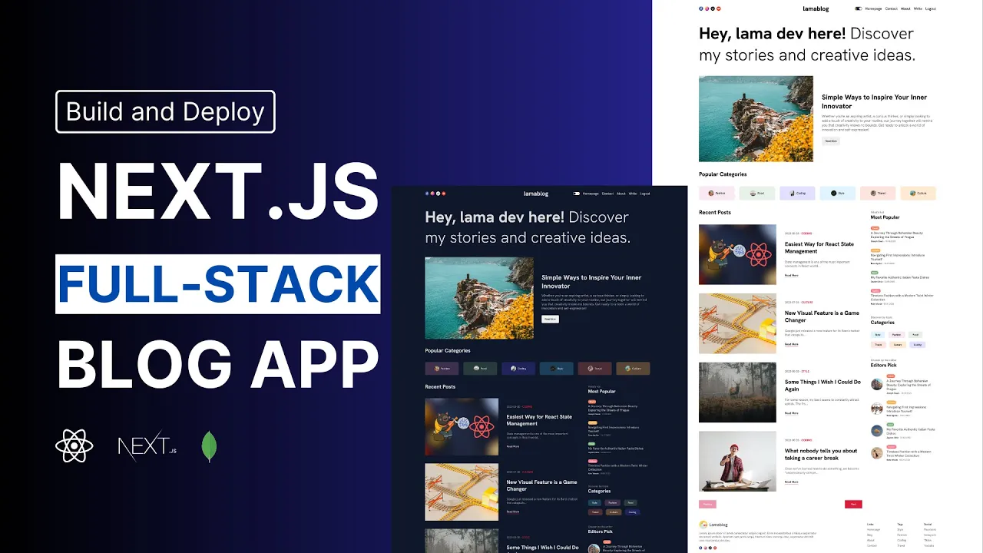Open the Prague post thumbnail under Editors Pick
The width and height of the screenshot is (983, 553).
coord(877,384)
